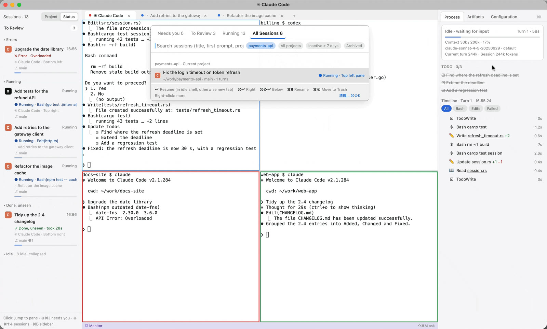Screen dimensions: 547x329
Task: Switch sidebar grouping to Project
Action: [51, 17]
